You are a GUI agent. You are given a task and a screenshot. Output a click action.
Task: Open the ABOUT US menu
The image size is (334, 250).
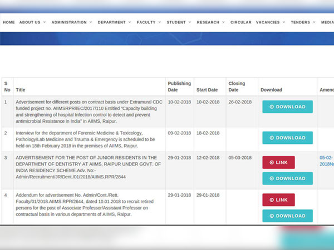click(x=30, y=22)
